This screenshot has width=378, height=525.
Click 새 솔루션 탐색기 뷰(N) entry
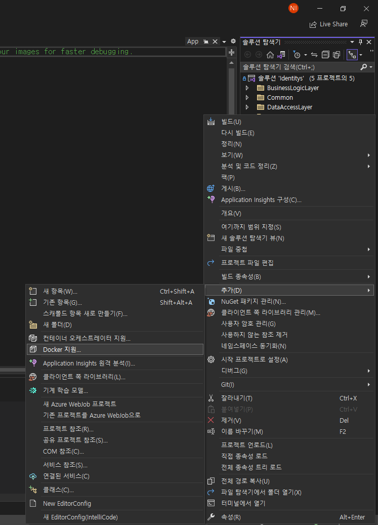click(289, 238)
